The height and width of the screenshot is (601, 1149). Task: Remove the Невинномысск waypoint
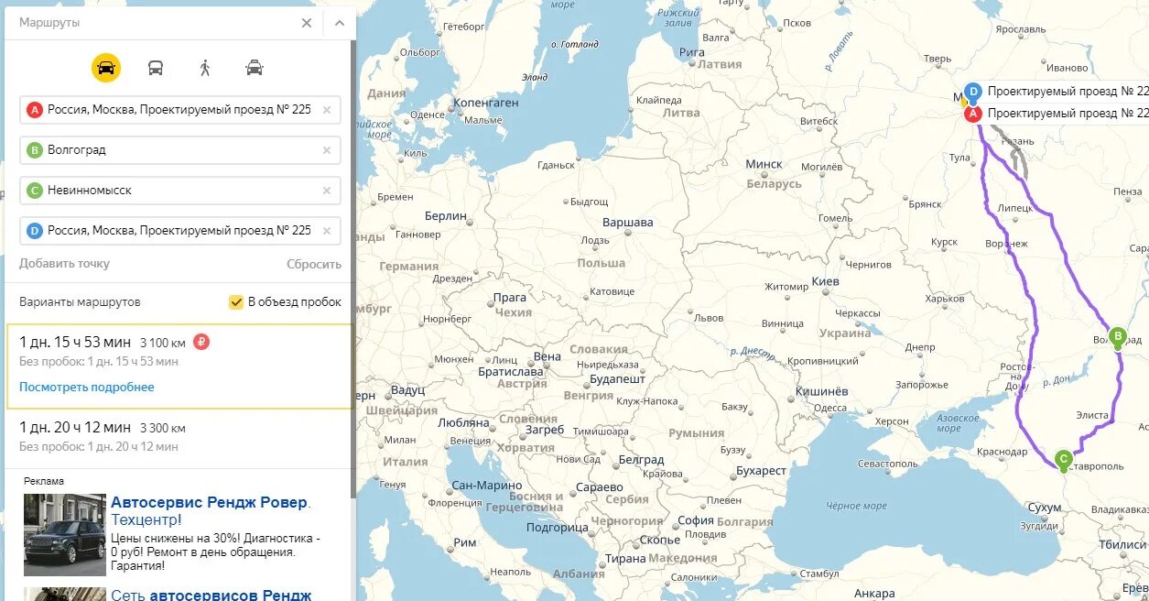(327, 191)
